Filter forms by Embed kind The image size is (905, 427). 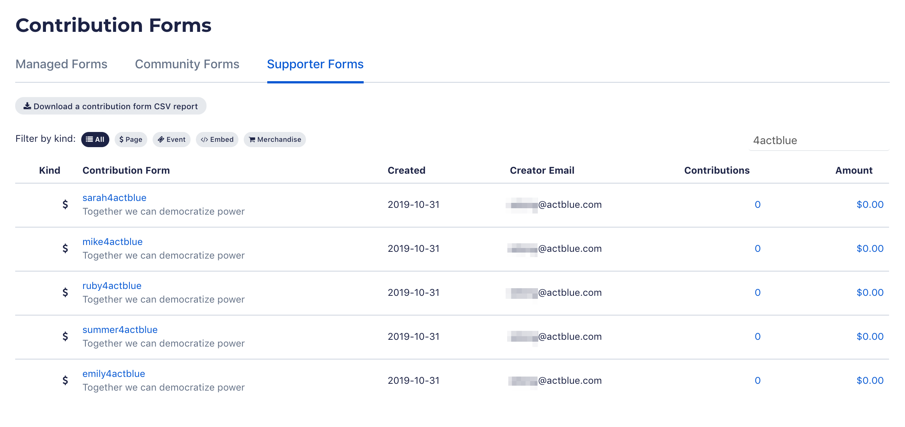217,140
